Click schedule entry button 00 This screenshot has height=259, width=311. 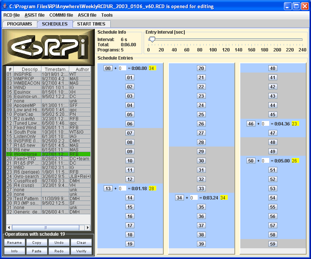tap(108, 68)
